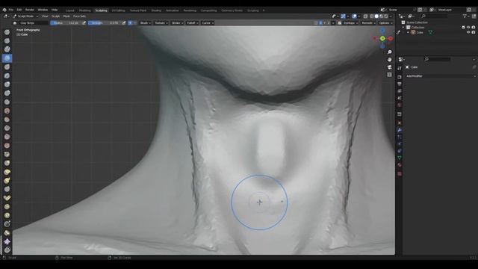Image resolution: width=478 pixels, height=269 pixels.
Task: Adjust the brush Strength slider
Action: click(105, 23)
